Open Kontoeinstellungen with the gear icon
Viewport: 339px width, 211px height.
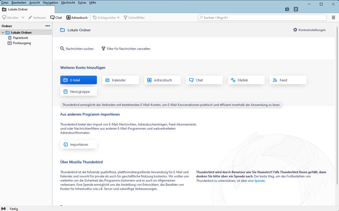tap(309, 30)
